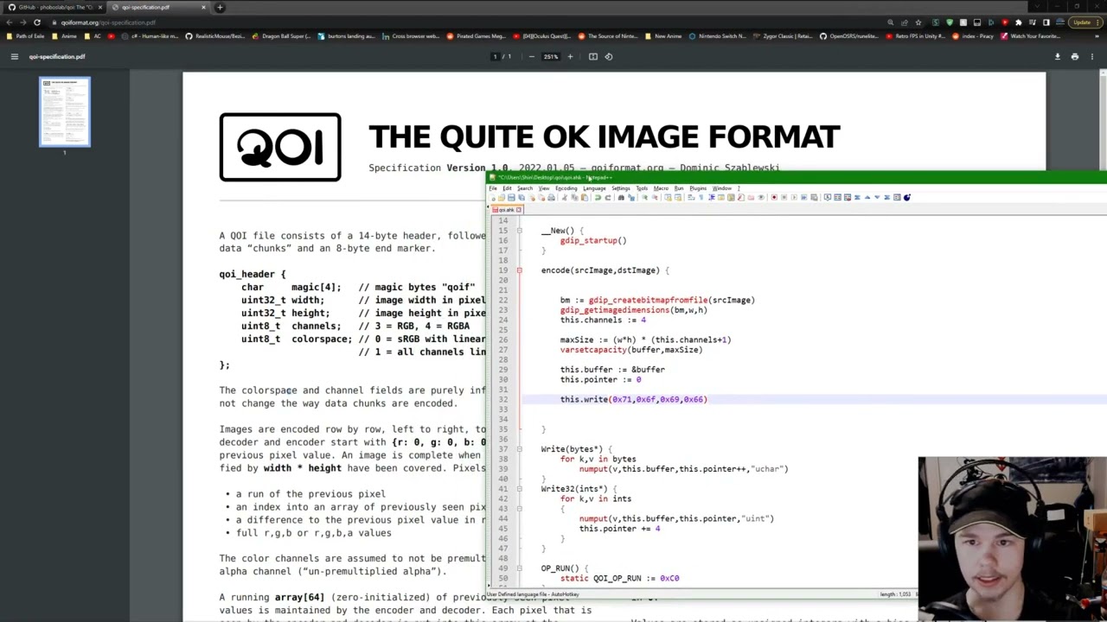
Task: Open the Language menu in Notepad++
Action: pyautogui.click(x=594, y=188)
